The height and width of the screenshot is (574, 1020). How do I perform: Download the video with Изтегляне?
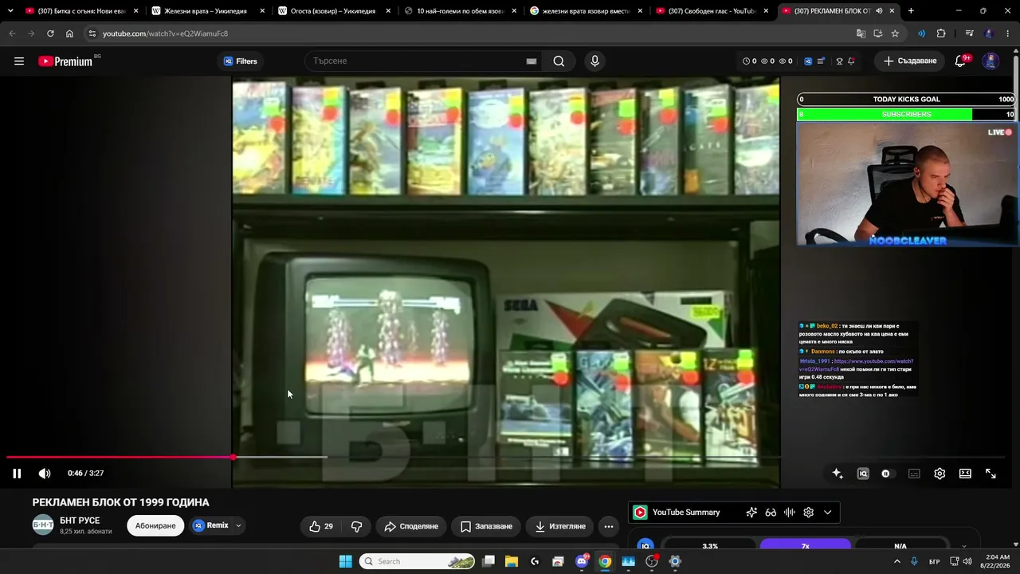(x=560, y=526)
